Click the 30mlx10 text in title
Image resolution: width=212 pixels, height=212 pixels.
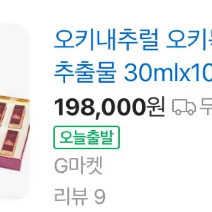[168, 72]
